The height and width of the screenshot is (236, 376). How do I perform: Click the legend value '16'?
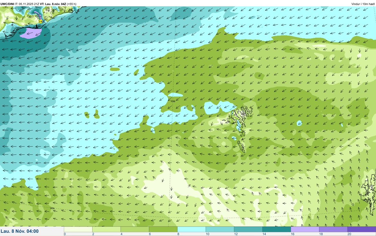coord(292,234)
